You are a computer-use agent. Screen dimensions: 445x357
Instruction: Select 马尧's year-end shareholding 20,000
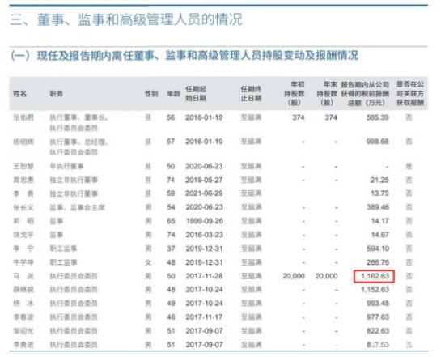(x=326, y=276)
